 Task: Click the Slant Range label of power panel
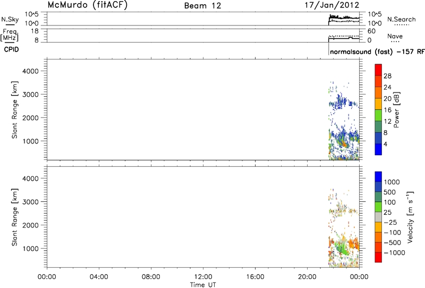pos(15,109)
